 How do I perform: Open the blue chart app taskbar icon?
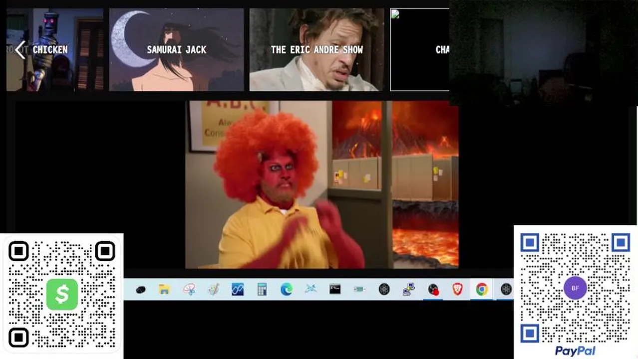(238, 289)
